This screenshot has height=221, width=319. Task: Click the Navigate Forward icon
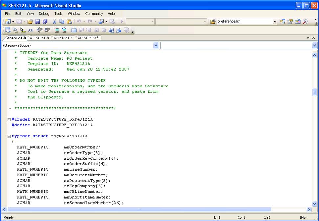tap(112, 22)
